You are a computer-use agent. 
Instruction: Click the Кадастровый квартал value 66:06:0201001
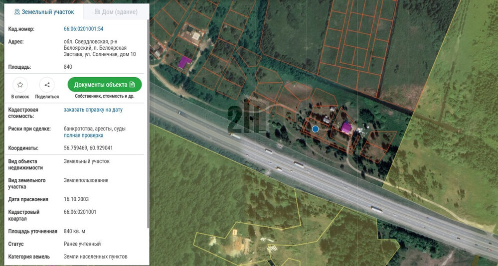click(80, 212)
